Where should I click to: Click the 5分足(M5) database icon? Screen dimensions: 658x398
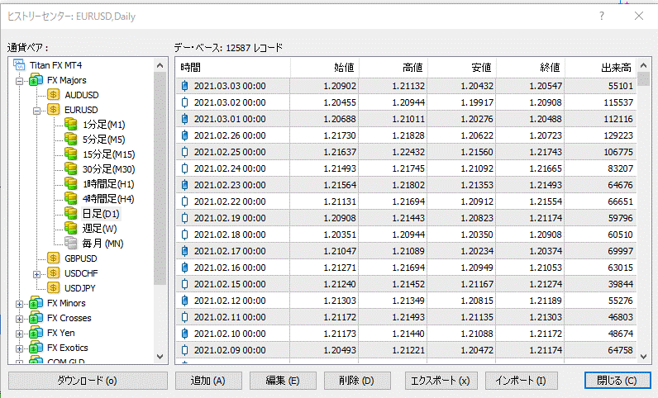coord(71,139)
